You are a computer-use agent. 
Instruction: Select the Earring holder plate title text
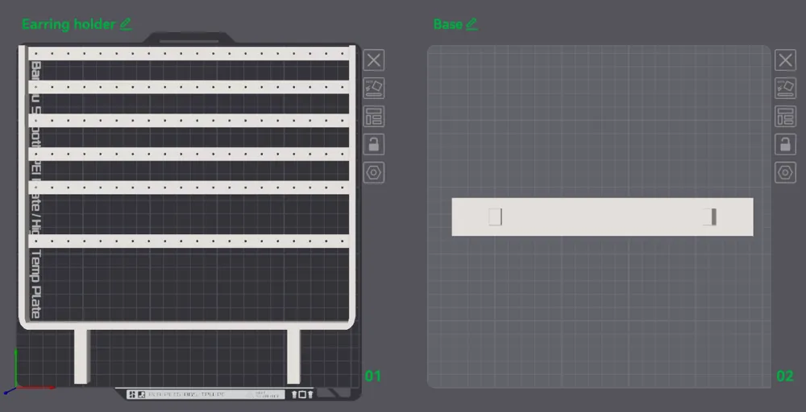coord(69,24)
